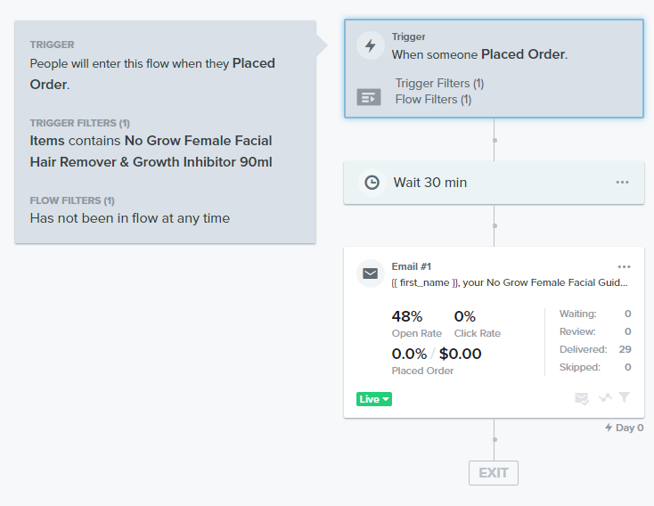Click connector dot between trigger and wait
Screen dimensions: 654x506
tap(495, 140)
